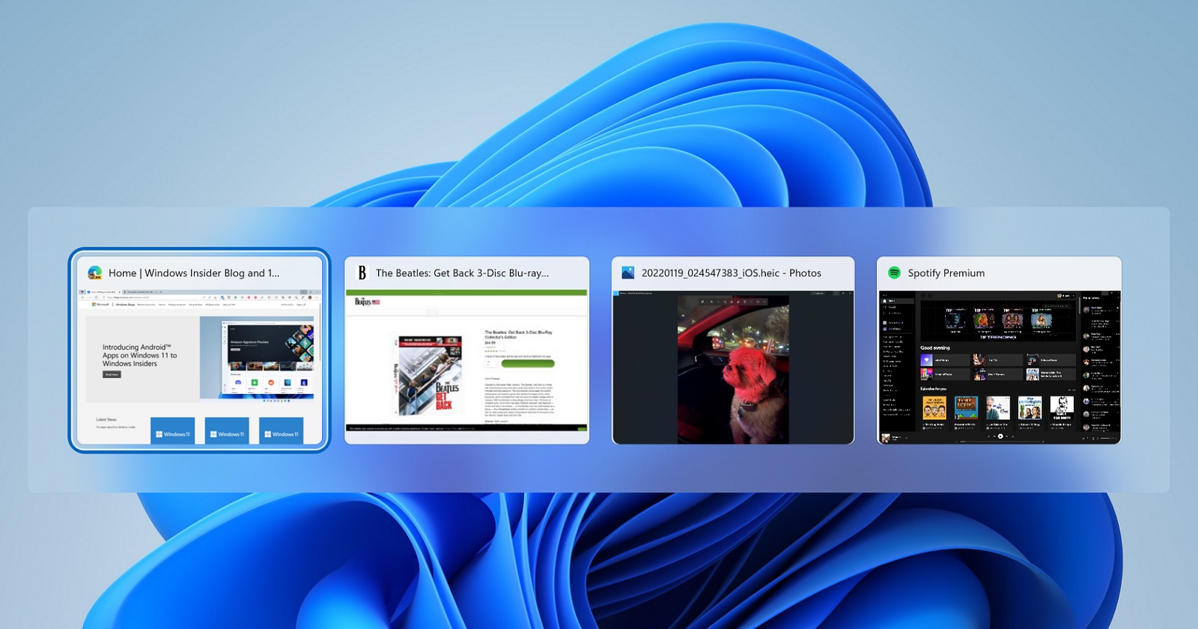Click 'Latest News' text in Edge preview
Viewport: 1198px width, 629px height.
106,419
